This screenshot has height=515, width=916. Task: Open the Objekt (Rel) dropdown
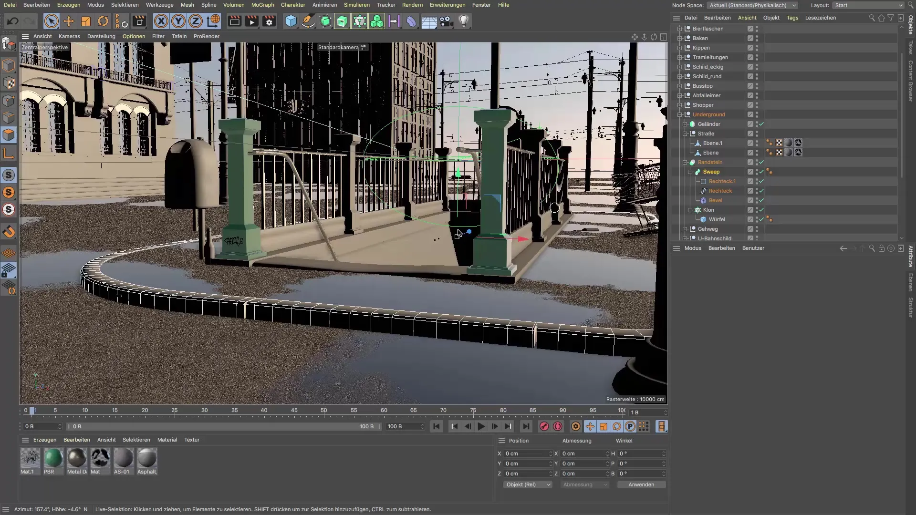coord(528,484)
